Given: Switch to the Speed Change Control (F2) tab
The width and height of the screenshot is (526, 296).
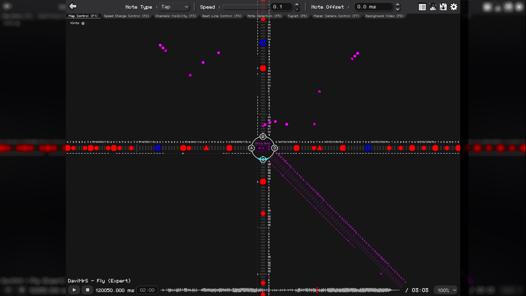Looking at the screenshot, I should point(127,16).
